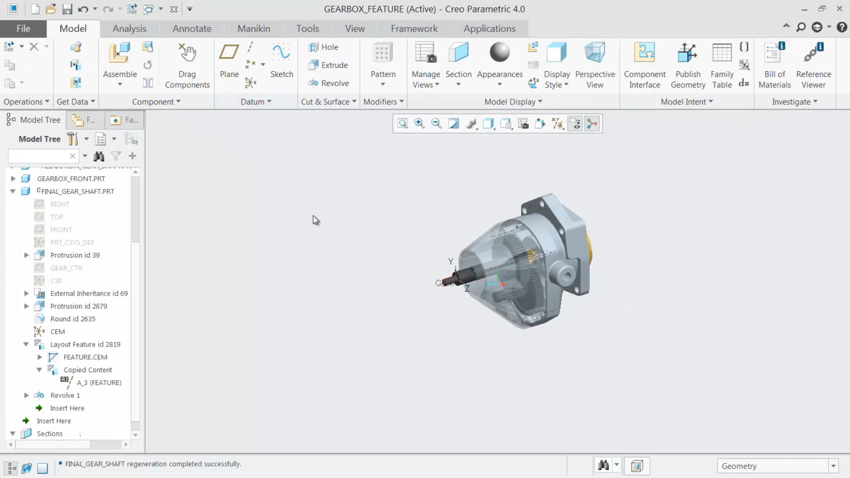This screenshot has width=850, height=478.
Task: Open the Tools ribbon tab
Action: 308,28
